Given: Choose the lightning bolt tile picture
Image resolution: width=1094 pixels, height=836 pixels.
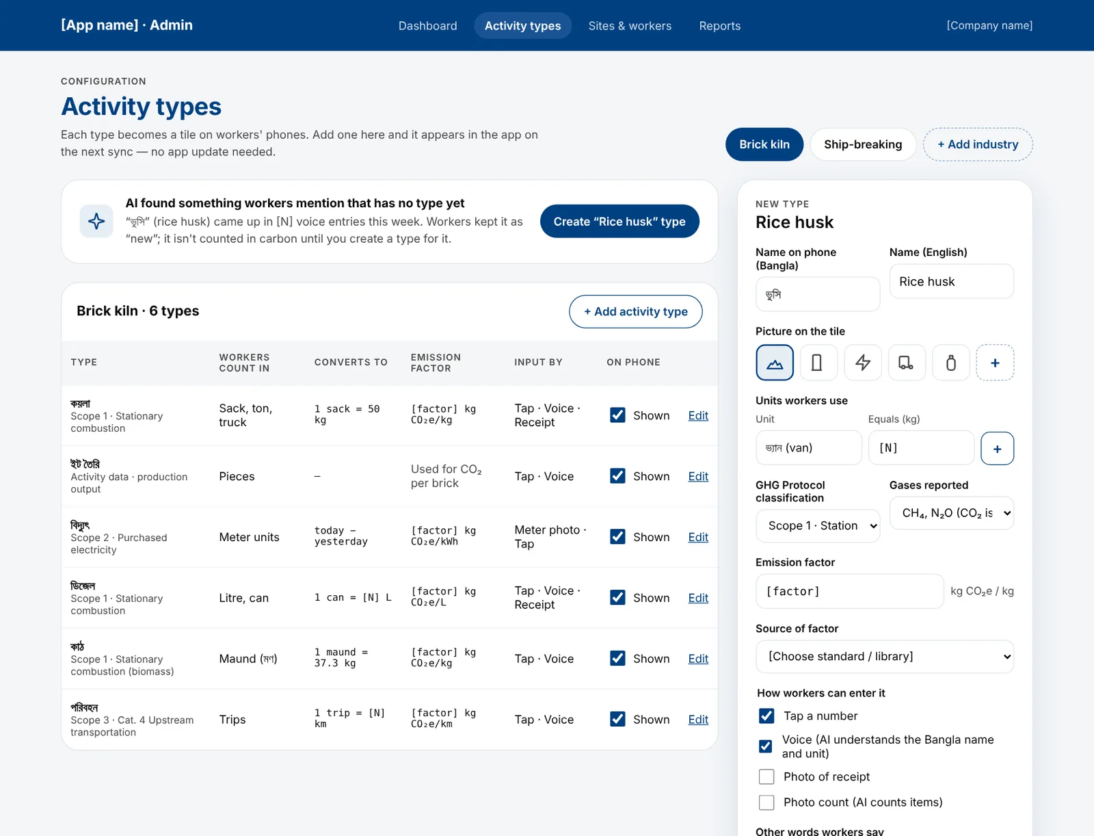Looking at the screenshot, I should (863, 363).
